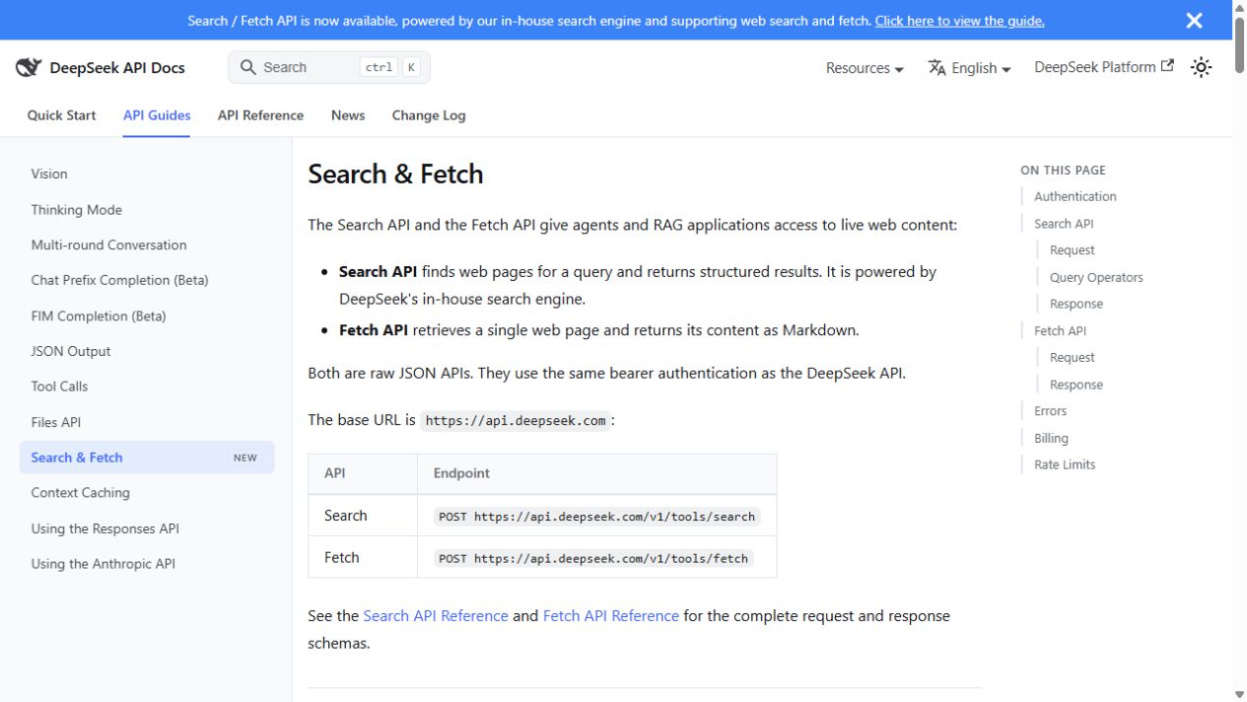1247x702 pixels.
Task: Open the Change Log tab
Action: [429, 115]
